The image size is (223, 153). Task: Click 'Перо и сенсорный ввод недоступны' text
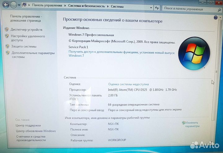point(145,110)
